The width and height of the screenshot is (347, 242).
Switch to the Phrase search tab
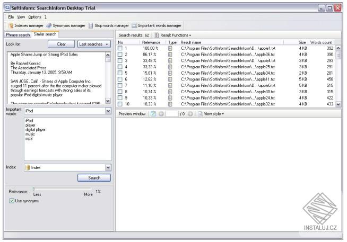[x=18, y=35]
